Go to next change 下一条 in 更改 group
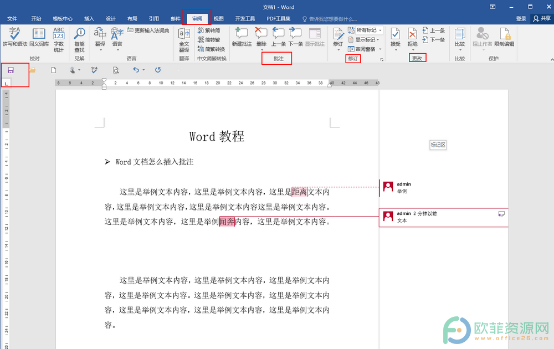The width and height of the screenshot is (554, 349). [434, 39]
